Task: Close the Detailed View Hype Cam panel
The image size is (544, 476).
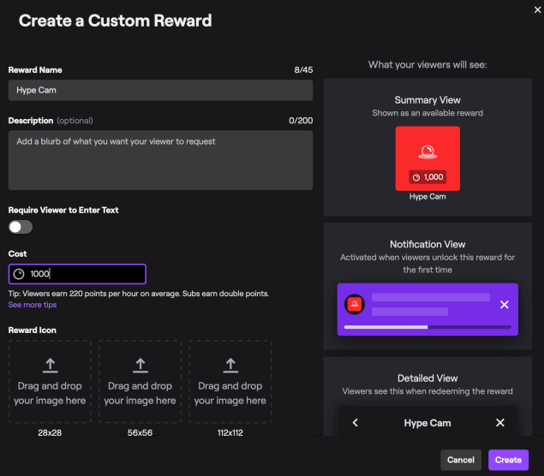Action: coord(500,423)
